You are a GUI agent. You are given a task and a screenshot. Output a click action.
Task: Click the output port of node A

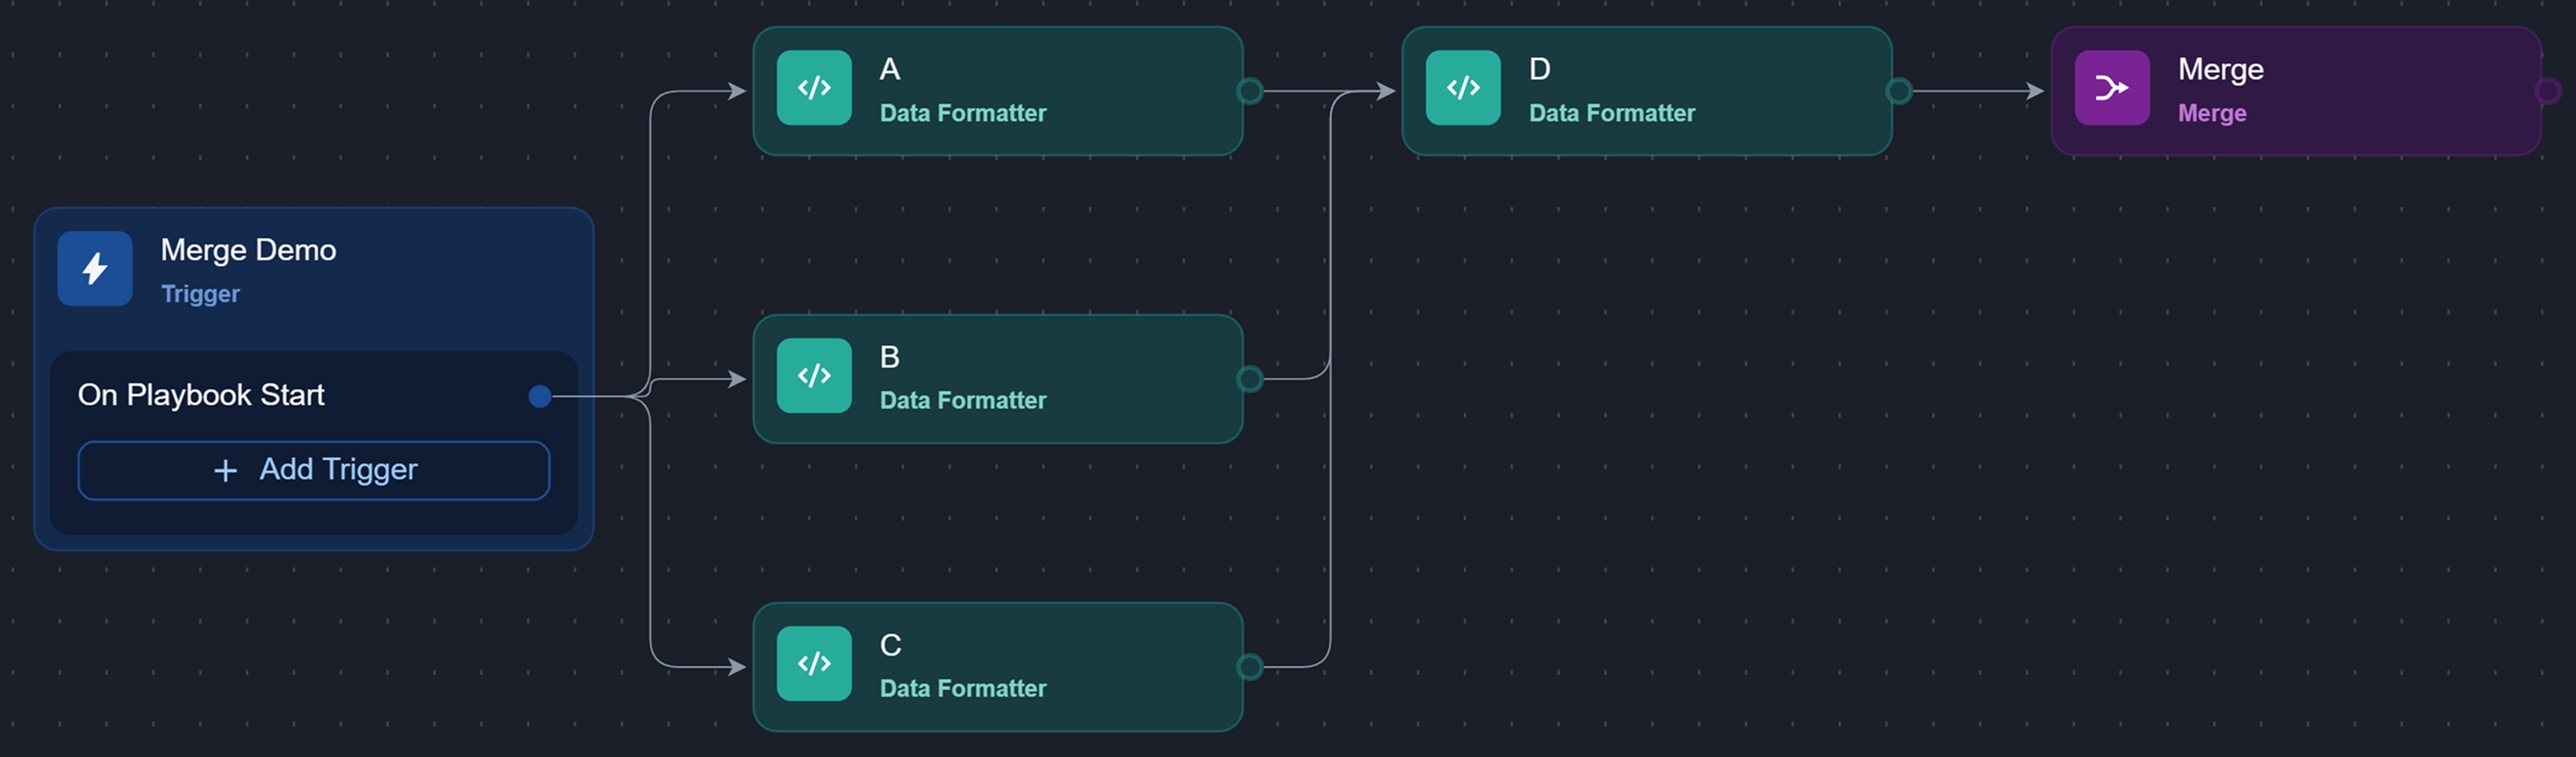pyautogui.click(x=1249, y=91)
